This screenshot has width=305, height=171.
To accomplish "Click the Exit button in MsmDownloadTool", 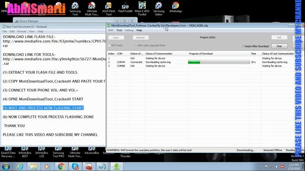I will tap(279, 38).
